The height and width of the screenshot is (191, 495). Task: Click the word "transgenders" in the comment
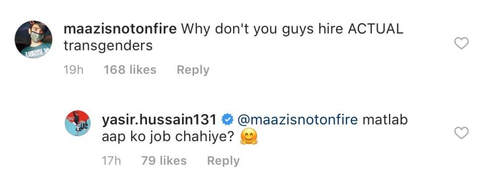108,46
